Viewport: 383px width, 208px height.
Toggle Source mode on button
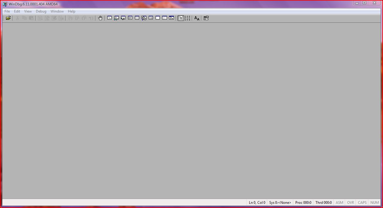(x=181, y=18)
